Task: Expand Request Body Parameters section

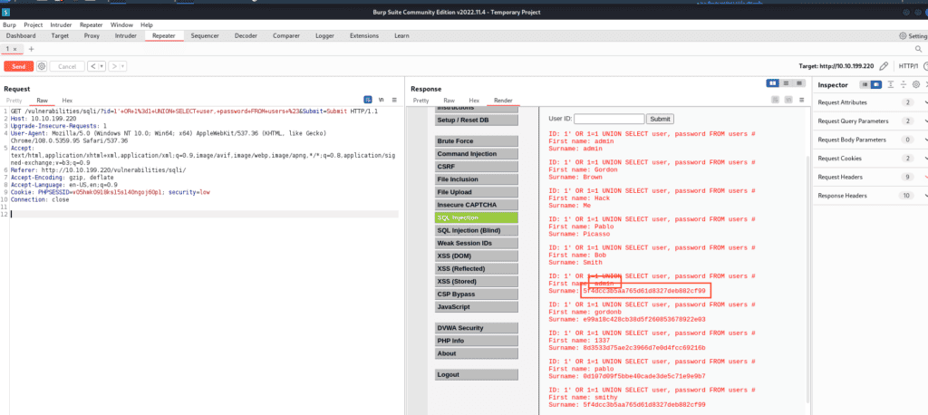Action: [870, 140]
